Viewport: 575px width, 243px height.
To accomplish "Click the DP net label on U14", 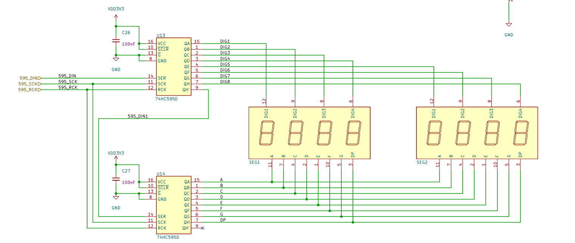I will tap(223, 220).
